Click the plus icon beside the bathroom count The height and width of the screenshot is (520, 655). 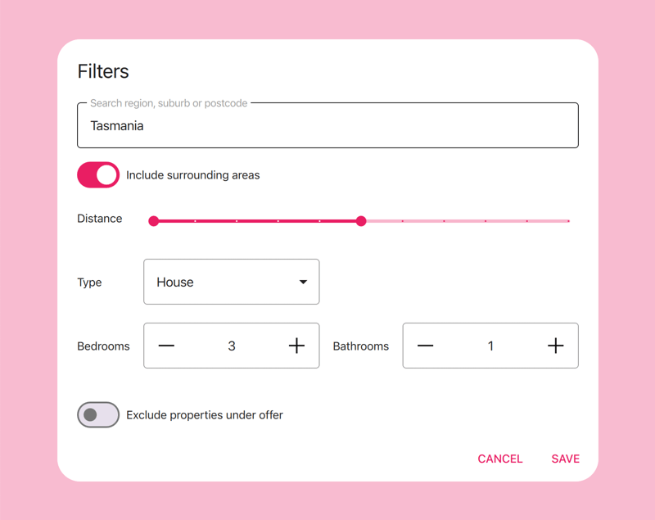(x=555, y=346)
